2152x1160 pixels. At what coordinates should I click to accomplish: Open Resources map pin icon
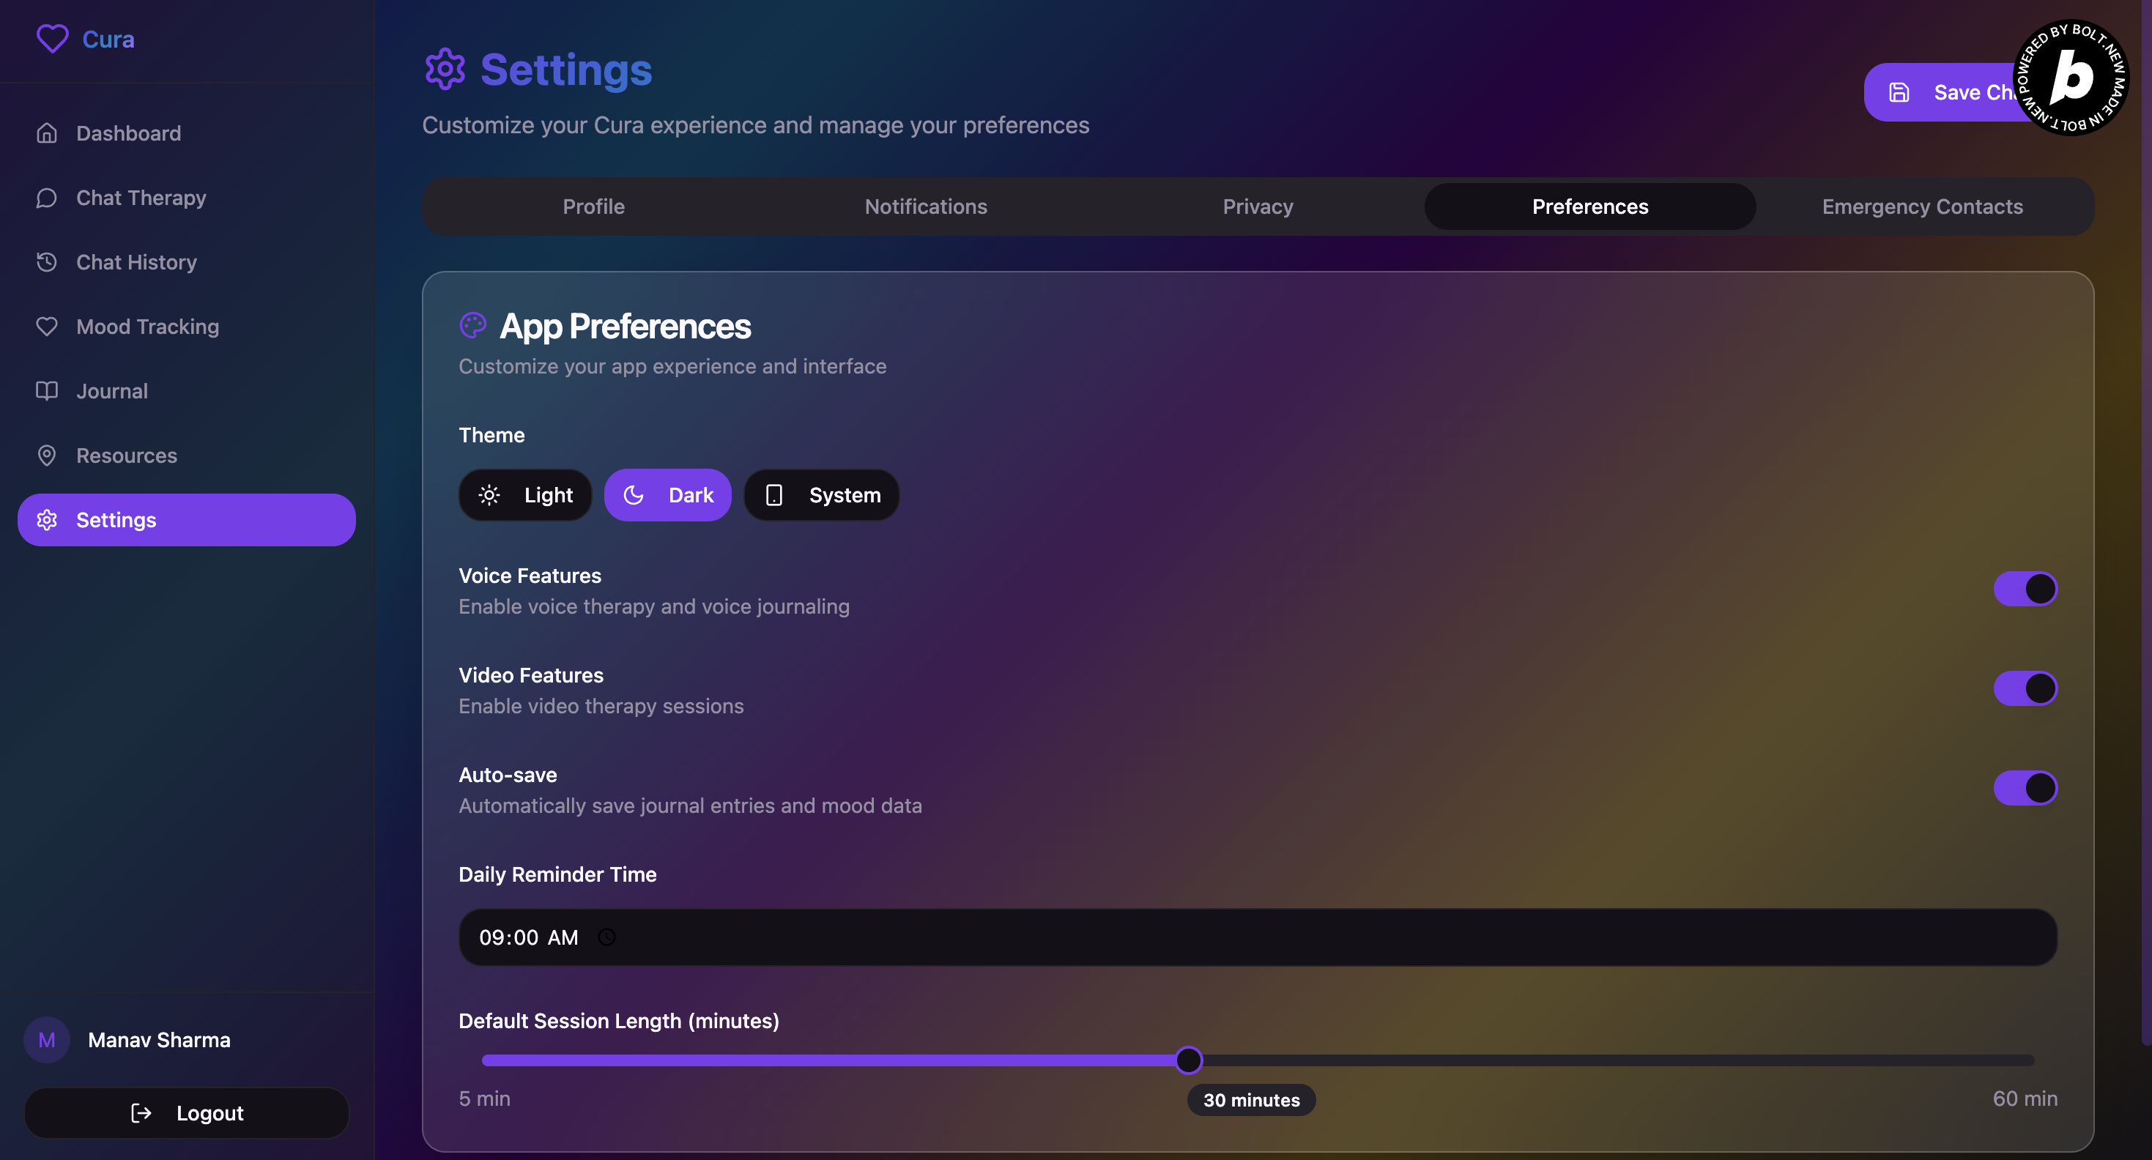coord(47,456)
